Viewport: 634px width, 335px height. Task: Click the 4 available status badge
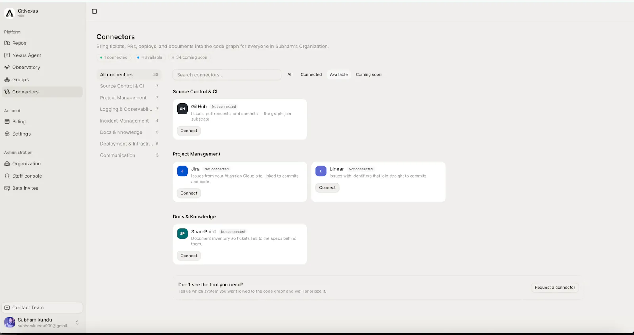click(x=150, y=57)
